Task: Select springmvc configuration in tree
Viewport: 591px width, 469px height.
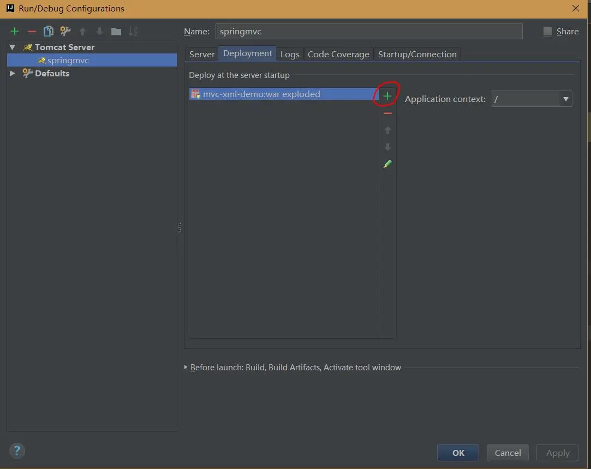Action: tap(92, 61)
